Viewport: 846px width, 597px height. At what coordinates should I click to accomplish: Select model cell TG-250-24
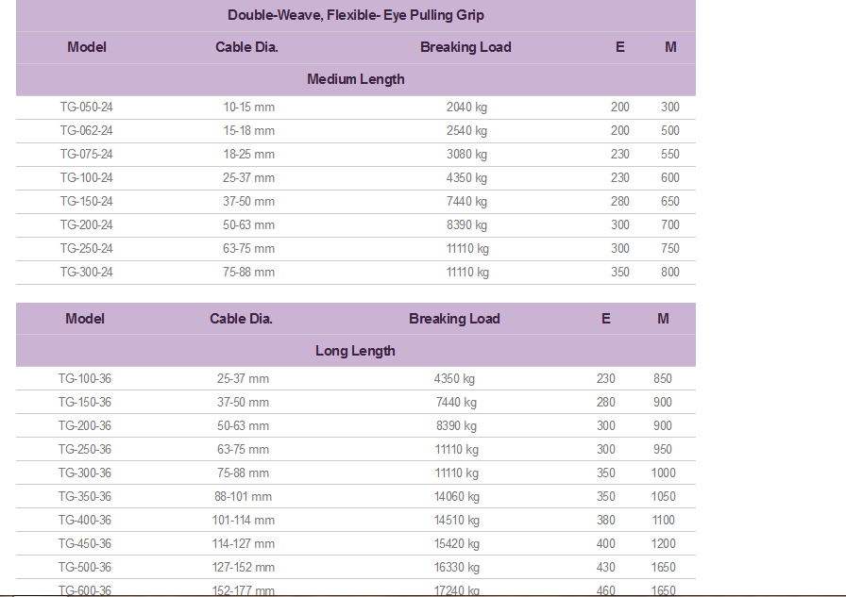click(86, 249)
